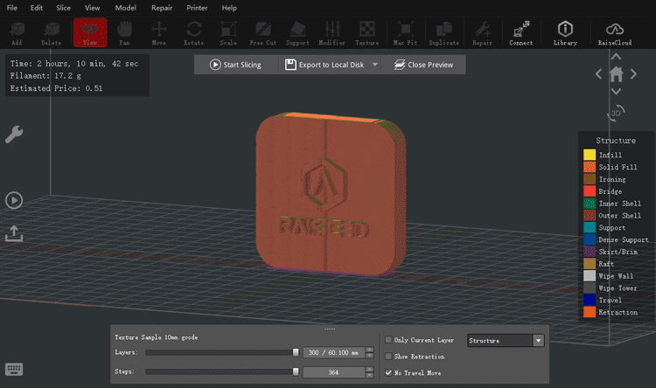Open the Slice menu
This screenshot has width=656, height=388.
tap(63, 8)
